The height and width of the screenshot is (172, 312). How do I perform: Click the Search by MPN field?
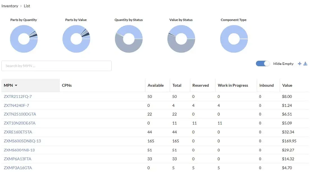click(x=56, y=66)
